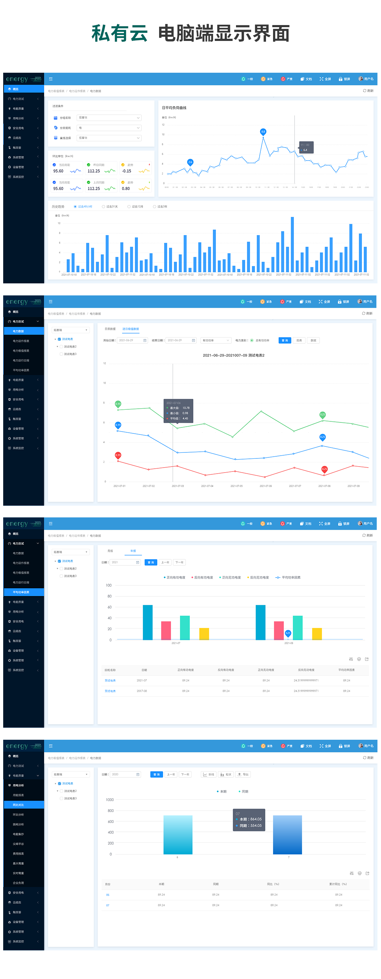Select the 过去31天 history radio option
Screen dimensions: 381x979
pos(103,207)
